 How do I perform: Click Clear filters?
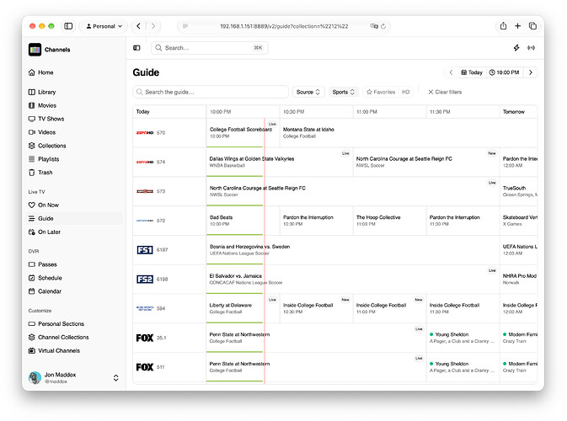coord(445,92)
